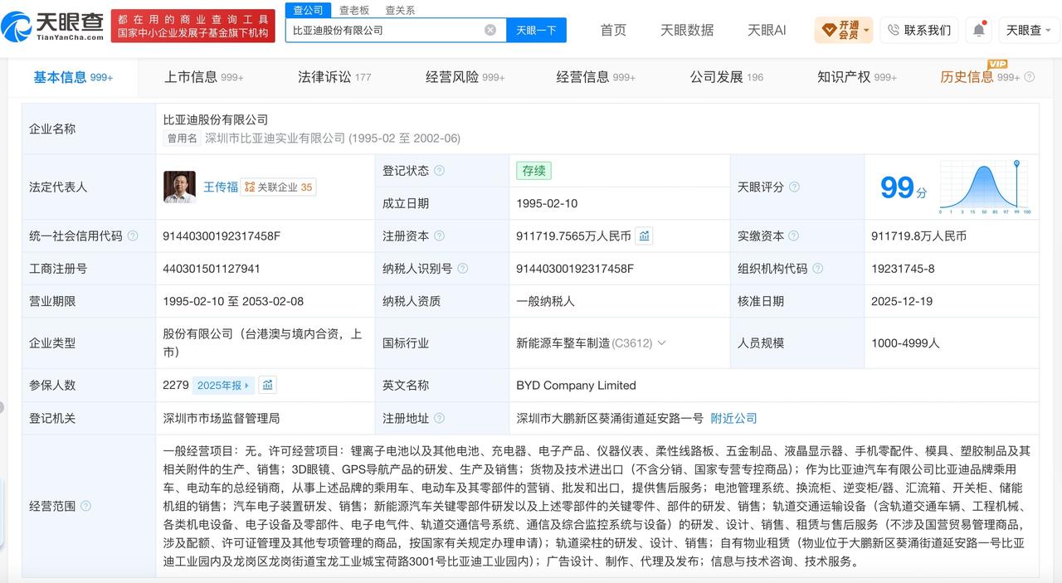This screenshot has width=1062, height=583.
Task: Open the 历史信息 VIP tab
Action: click(x=980, y=77)
